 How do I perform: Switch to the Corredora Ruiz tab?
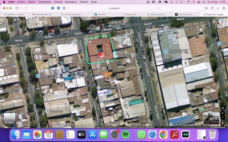129,14
